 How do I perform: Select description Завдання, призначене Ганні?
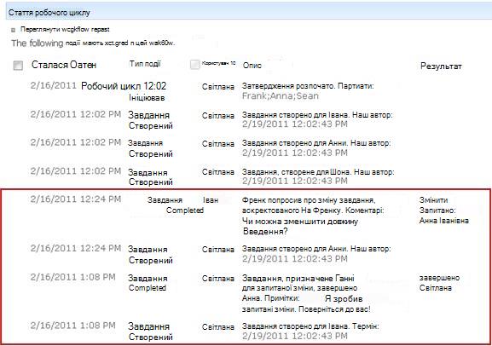coord(298,278)
